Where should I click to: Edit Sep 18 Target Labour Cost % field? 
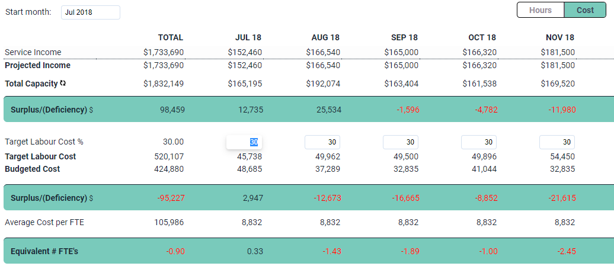(x=401, y=142)
